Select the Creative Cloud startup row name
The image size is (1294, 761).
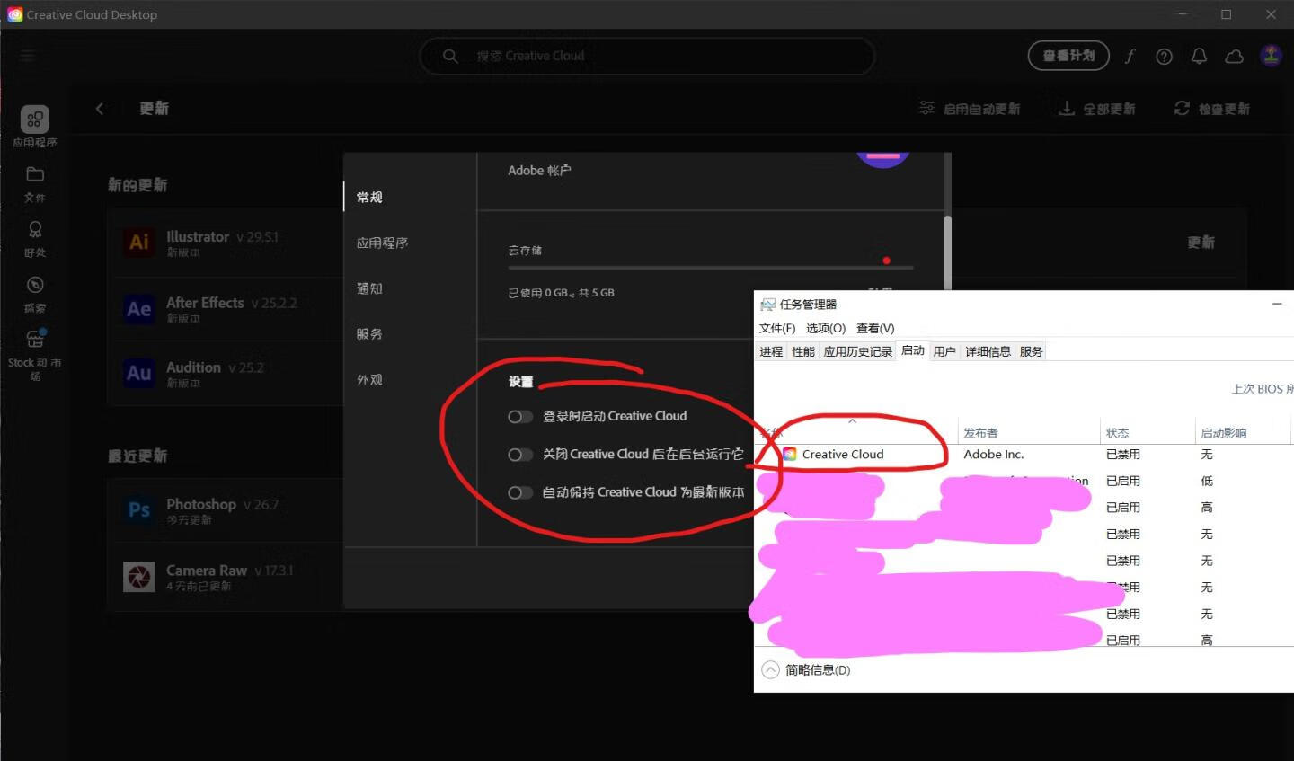coord(843,455)
